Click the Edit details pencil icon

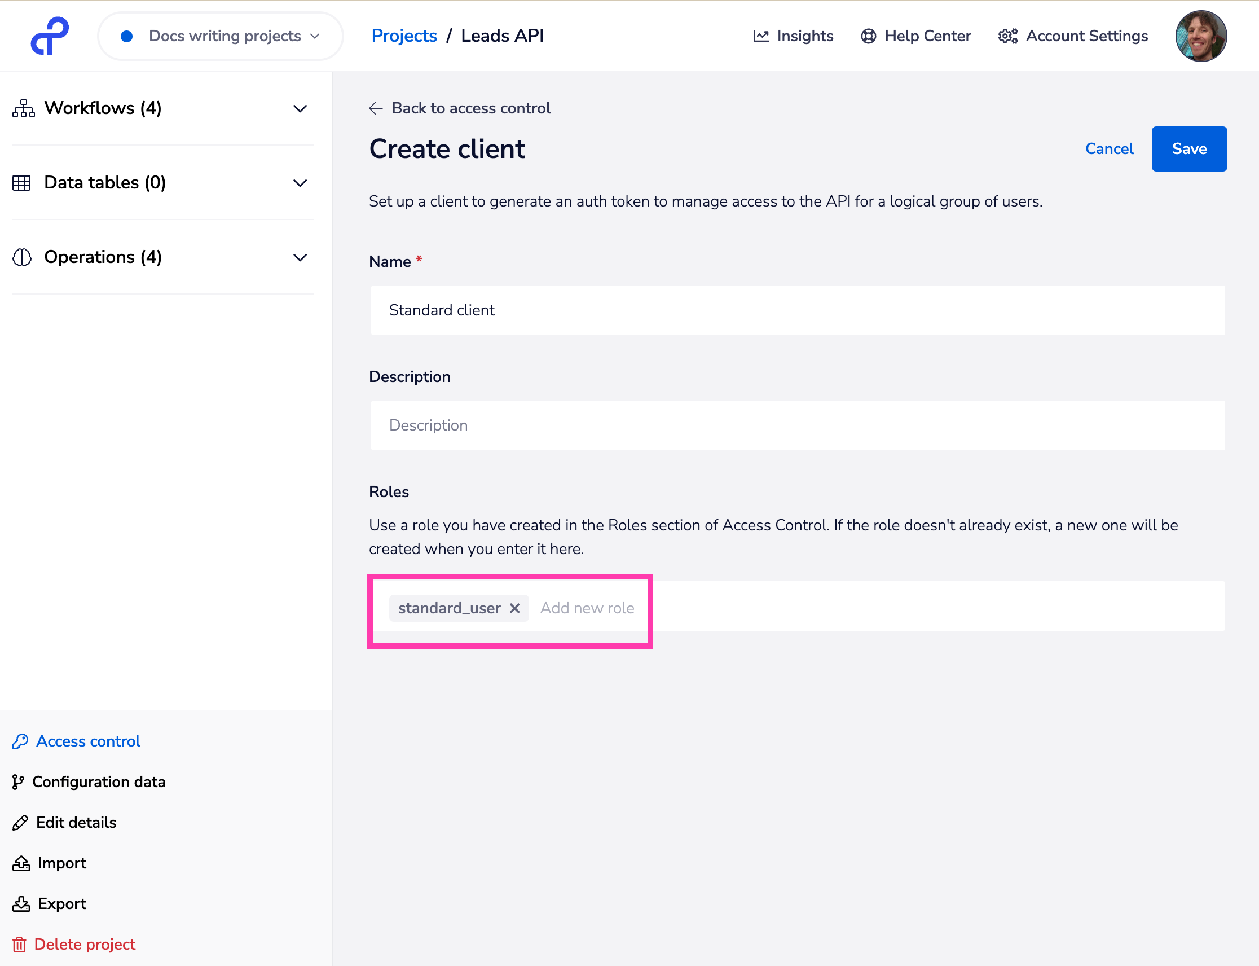point(21,822)
